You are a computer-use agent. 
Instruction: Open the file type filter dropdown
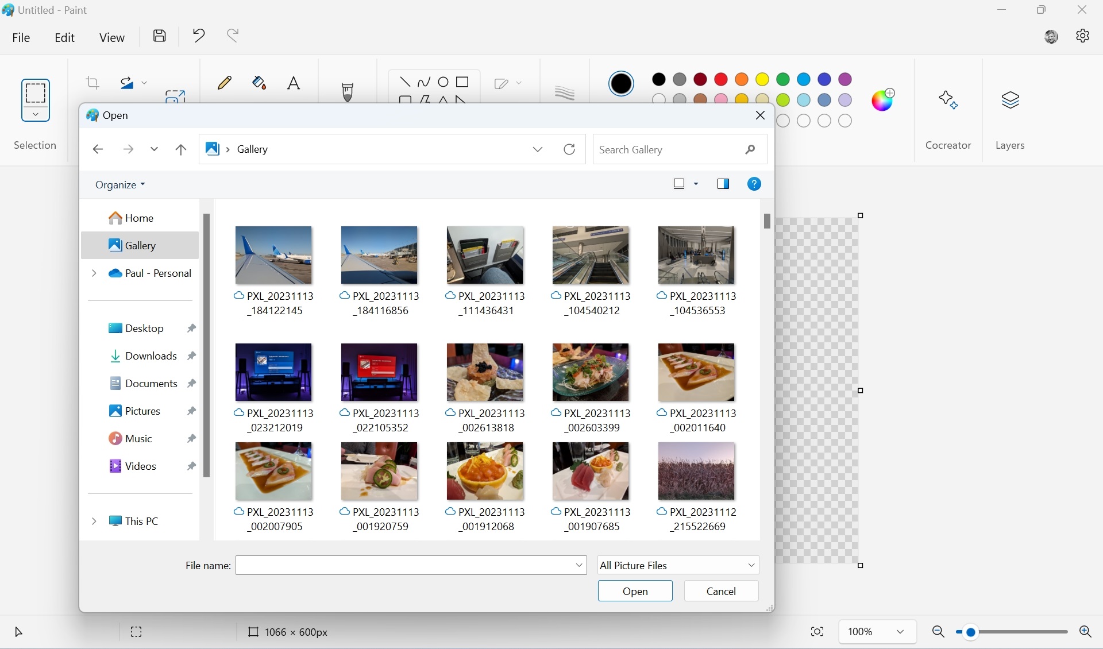click(678, 565)
